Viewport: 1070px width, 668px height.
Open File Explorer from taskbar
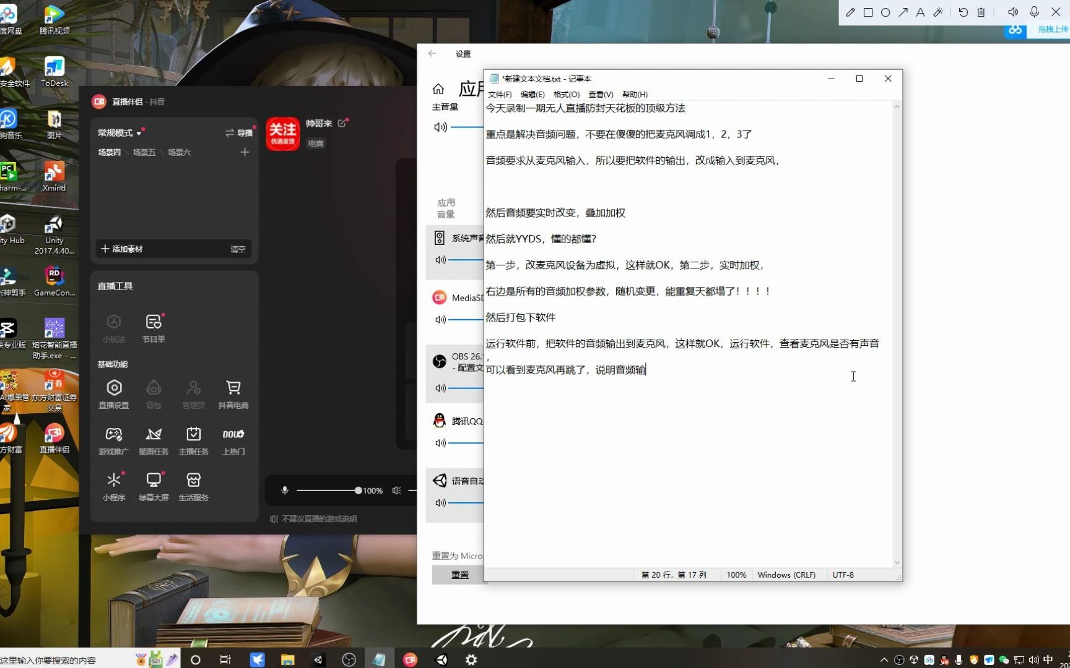[x=287, y=660]
